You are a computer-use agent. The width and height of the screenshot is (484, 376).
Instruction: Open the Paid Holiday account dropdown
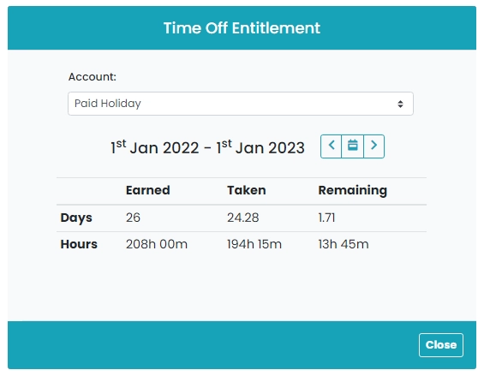click(241, 104)
